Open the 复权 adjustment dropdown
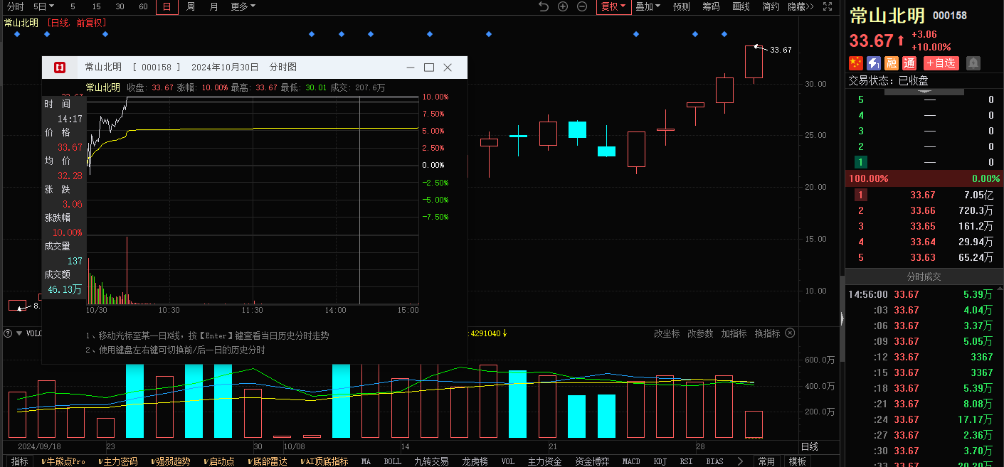 613,6
